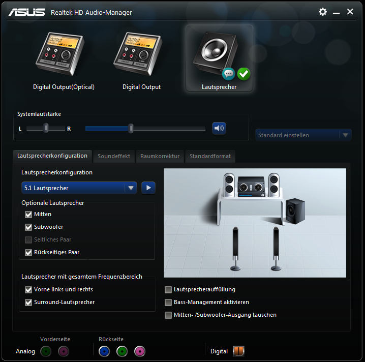365x362 pixels.
Task: Click the orange Digital connector icon
Action: pyautogui.click(x=238, y=351)
